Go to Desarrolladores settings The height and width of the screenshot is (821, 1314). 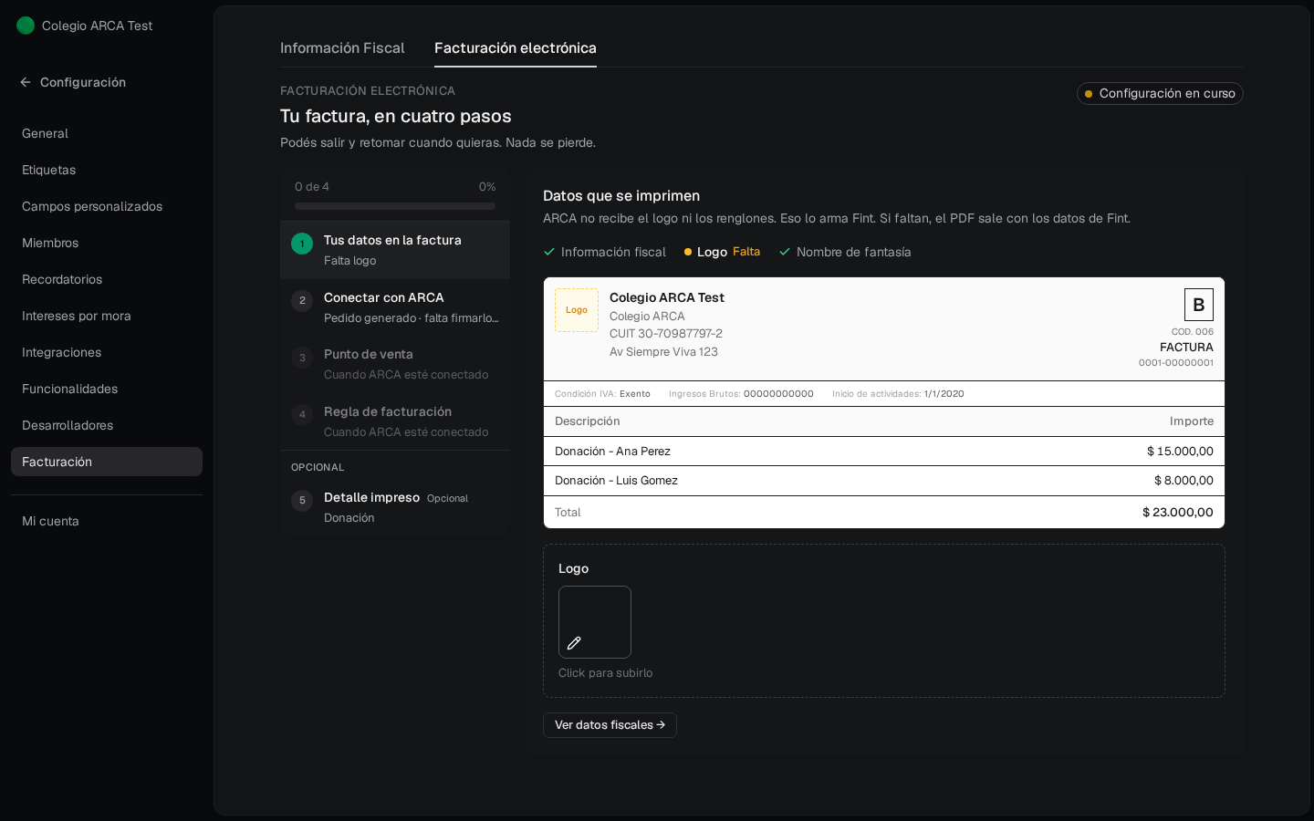(x=107, y=425)
